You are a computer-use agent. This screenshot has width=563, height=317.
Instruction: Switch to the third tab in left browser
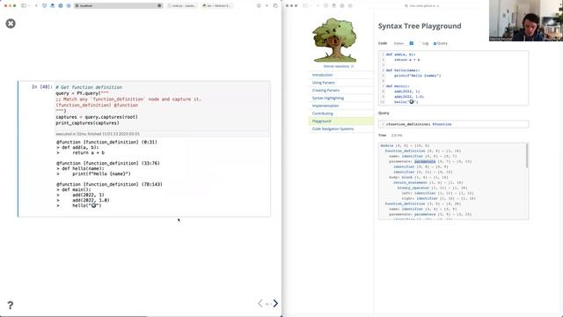pos(216,6)
